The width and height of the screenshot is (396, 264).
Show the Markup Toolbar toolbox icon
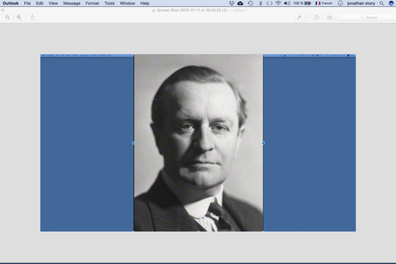click(x=329, y=17)
